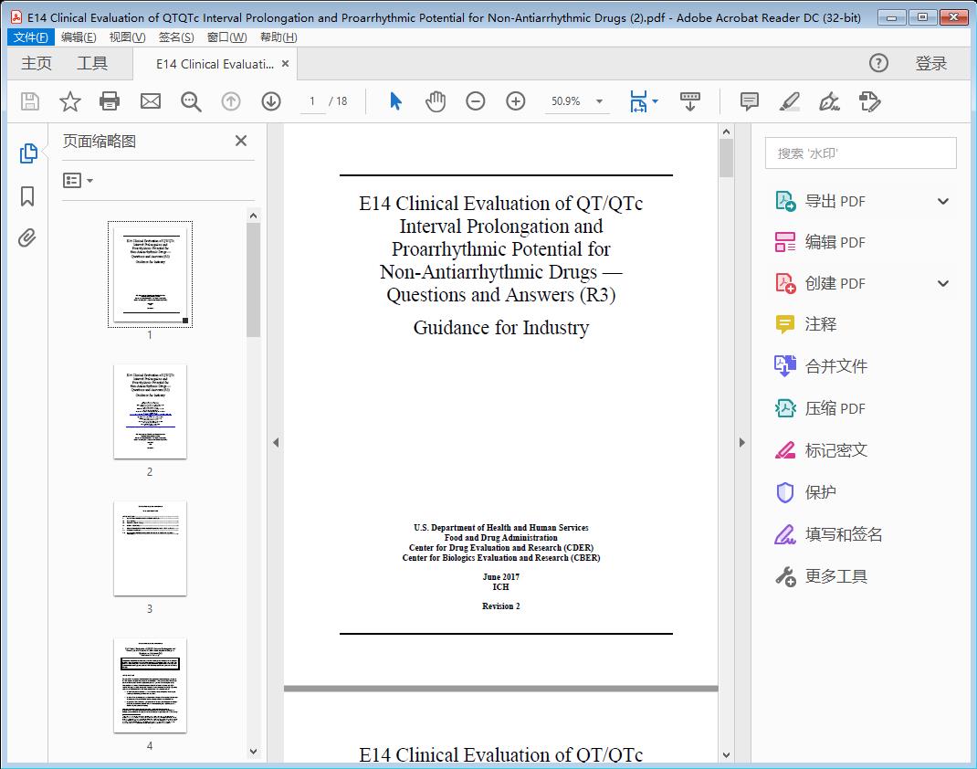The height and width of the screenshot is (769, 977).
Task: Open the Stamp tool icon
Action: 869,101
